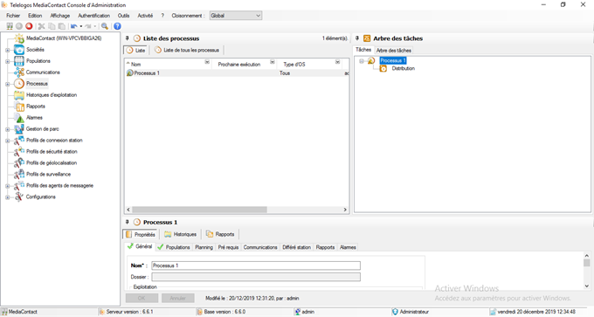Click the Processus clock icon in the tree

tap(19, 84)
